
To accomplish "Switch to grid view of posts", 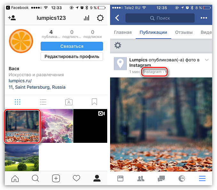I will [x=18, y=102].
